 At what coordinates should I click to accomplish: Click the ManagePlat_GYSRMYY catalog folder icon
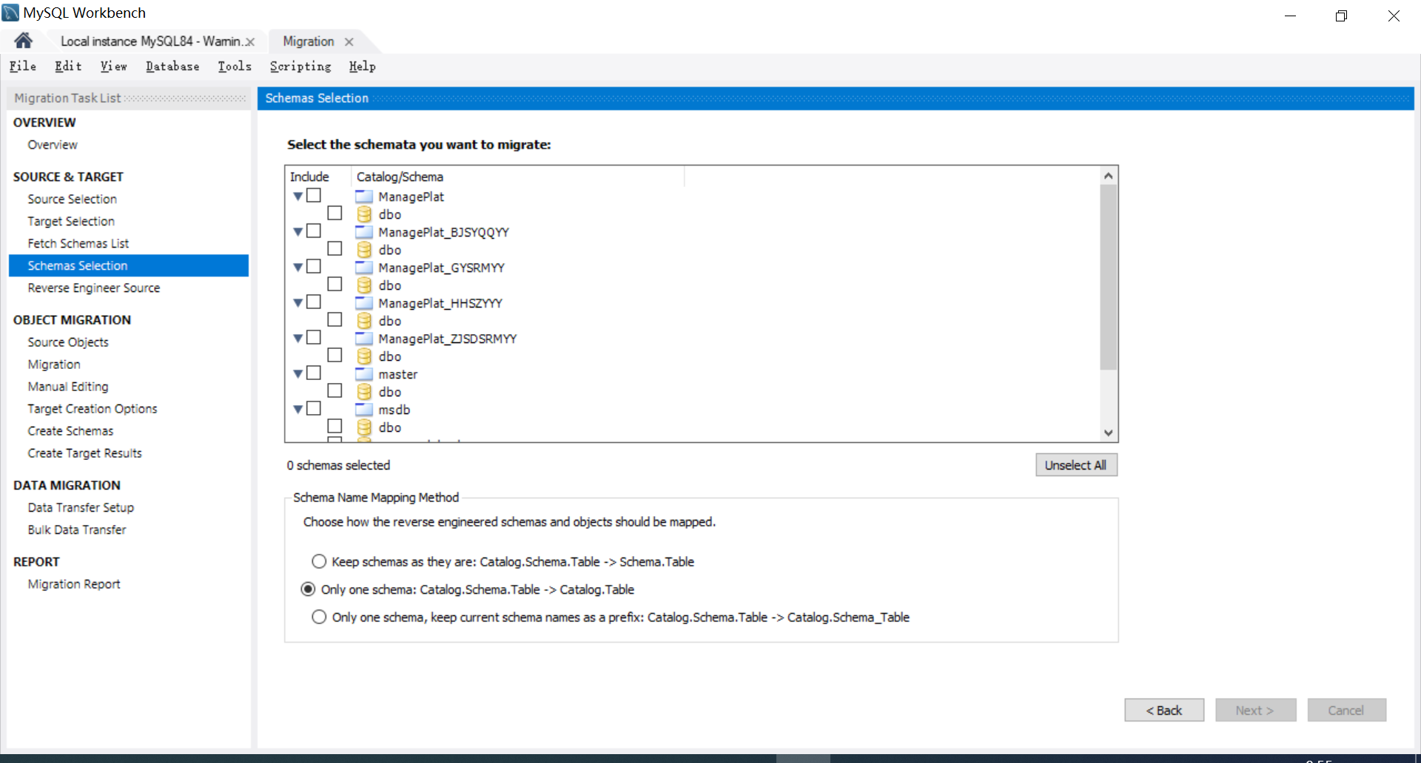pyautogui.click(x=364, y=268)
